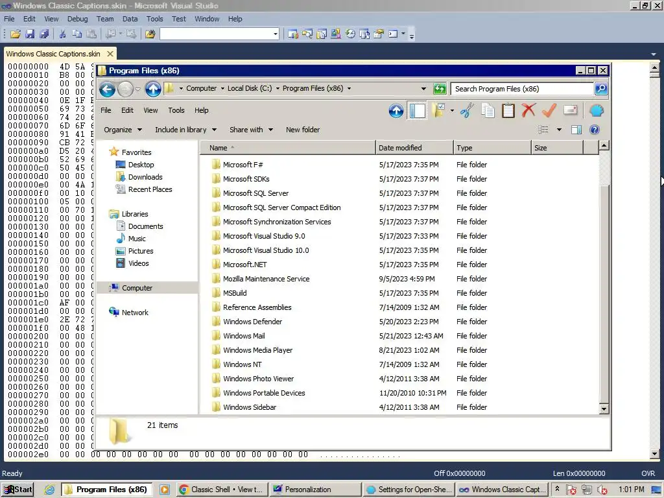Viewport: 664px width, 498px height.
Task: Expand the breadcrumb arrow after Program Files (x86)
Action: [350, 88]
